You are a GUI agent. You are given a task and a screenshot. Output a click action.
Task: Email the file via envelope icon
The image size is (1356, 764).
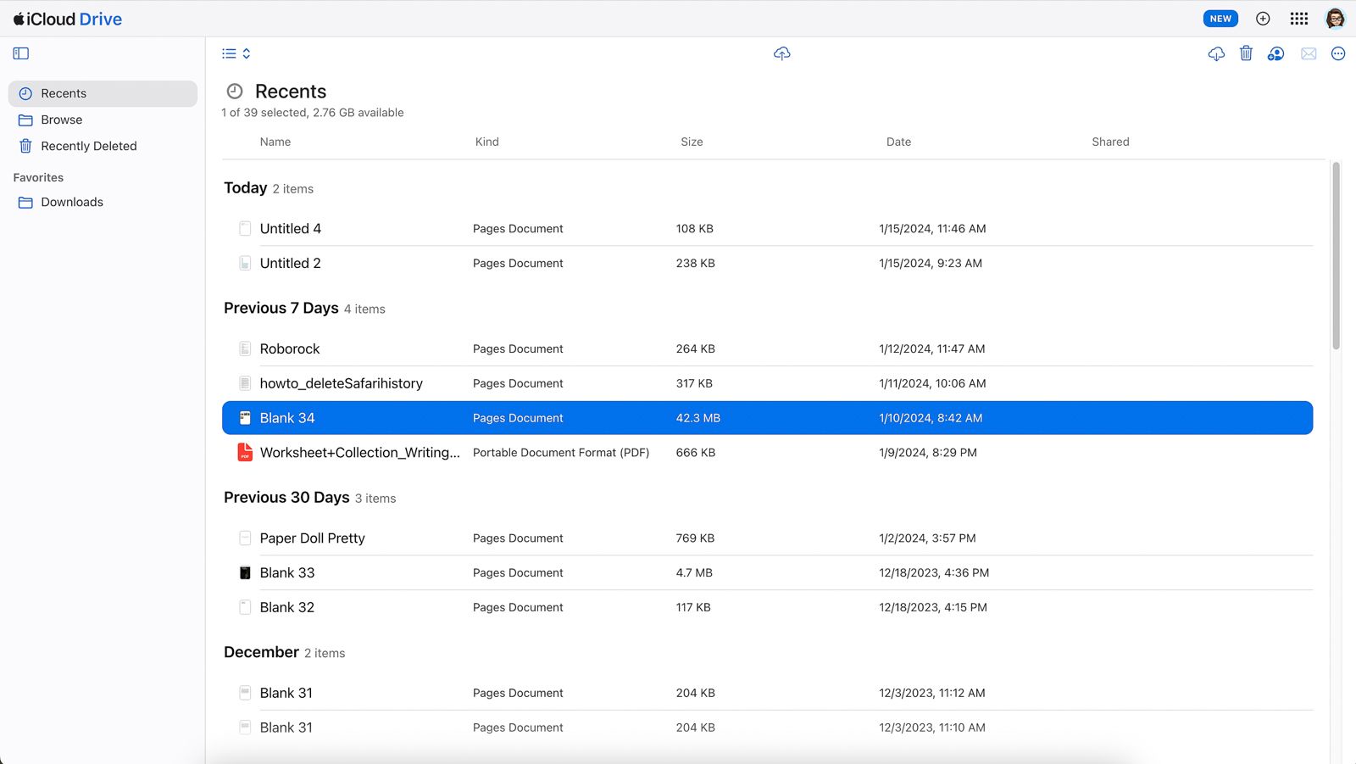point(1309,53)
